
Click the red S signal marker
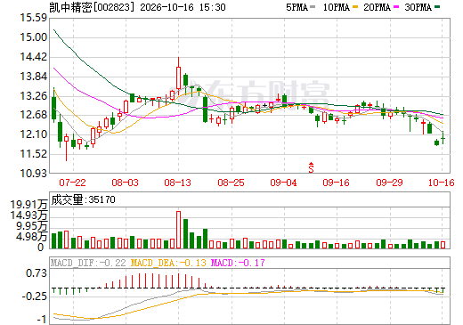coord(311,167)
